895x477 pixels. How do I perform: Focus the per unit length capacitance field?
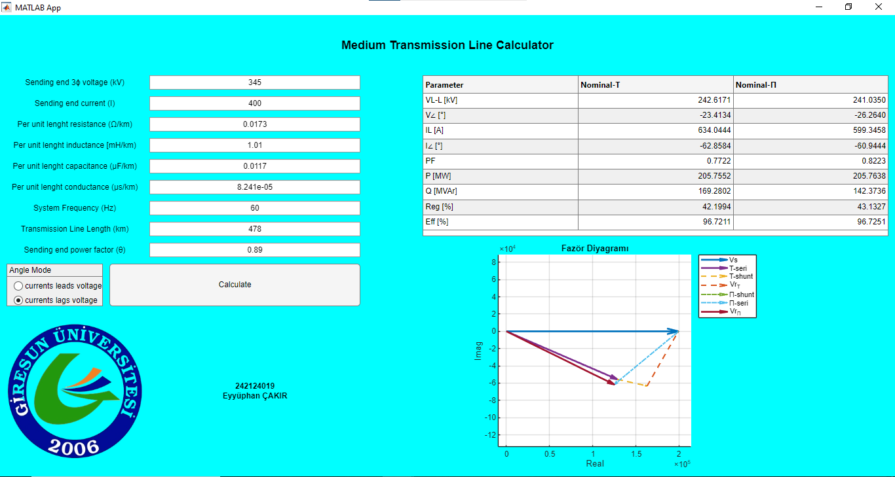[255, 166]
